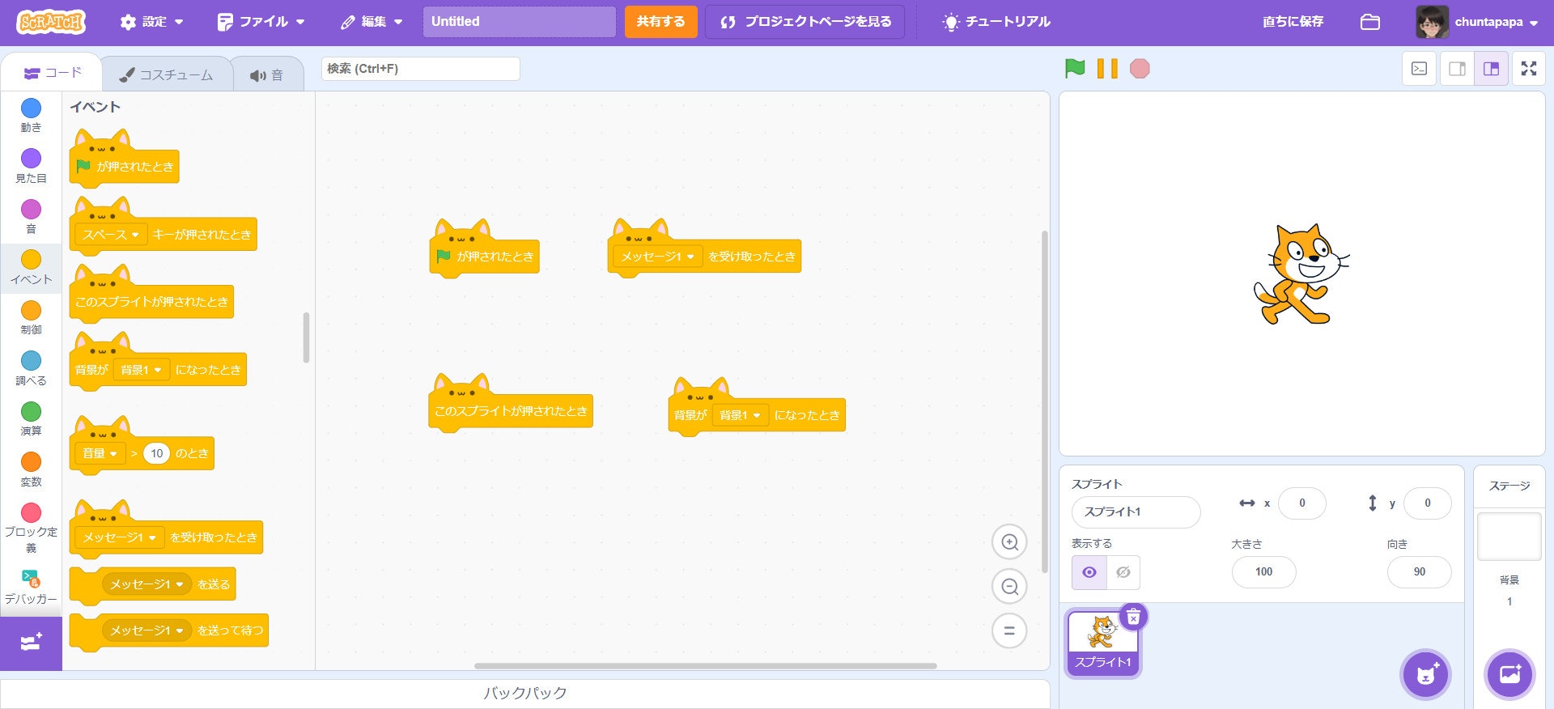Click the sprite x position field
The width and height of the screenshot is (1554, 709).
[x=1301, y=503]
